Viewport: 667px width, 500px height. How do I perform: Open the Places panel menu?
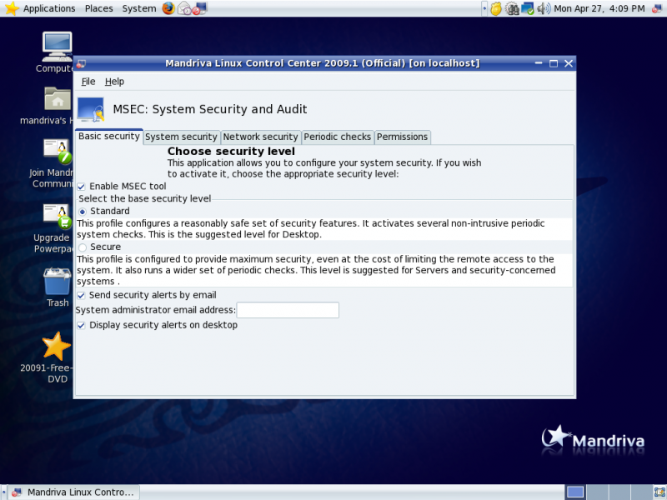[98, 8]
